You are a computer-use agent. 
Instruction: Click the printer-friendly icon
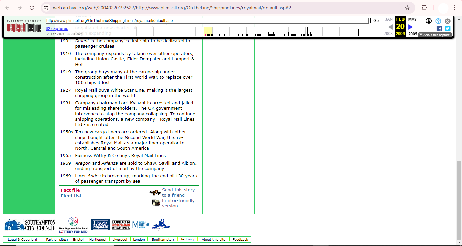click(156, 203)
